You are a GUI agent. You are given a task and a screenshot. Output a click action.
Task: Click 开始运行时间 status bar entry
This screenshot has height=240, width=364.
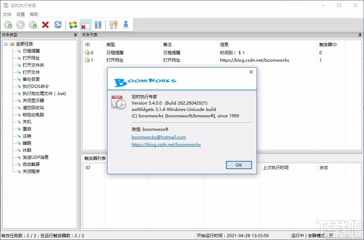(233, 236)
